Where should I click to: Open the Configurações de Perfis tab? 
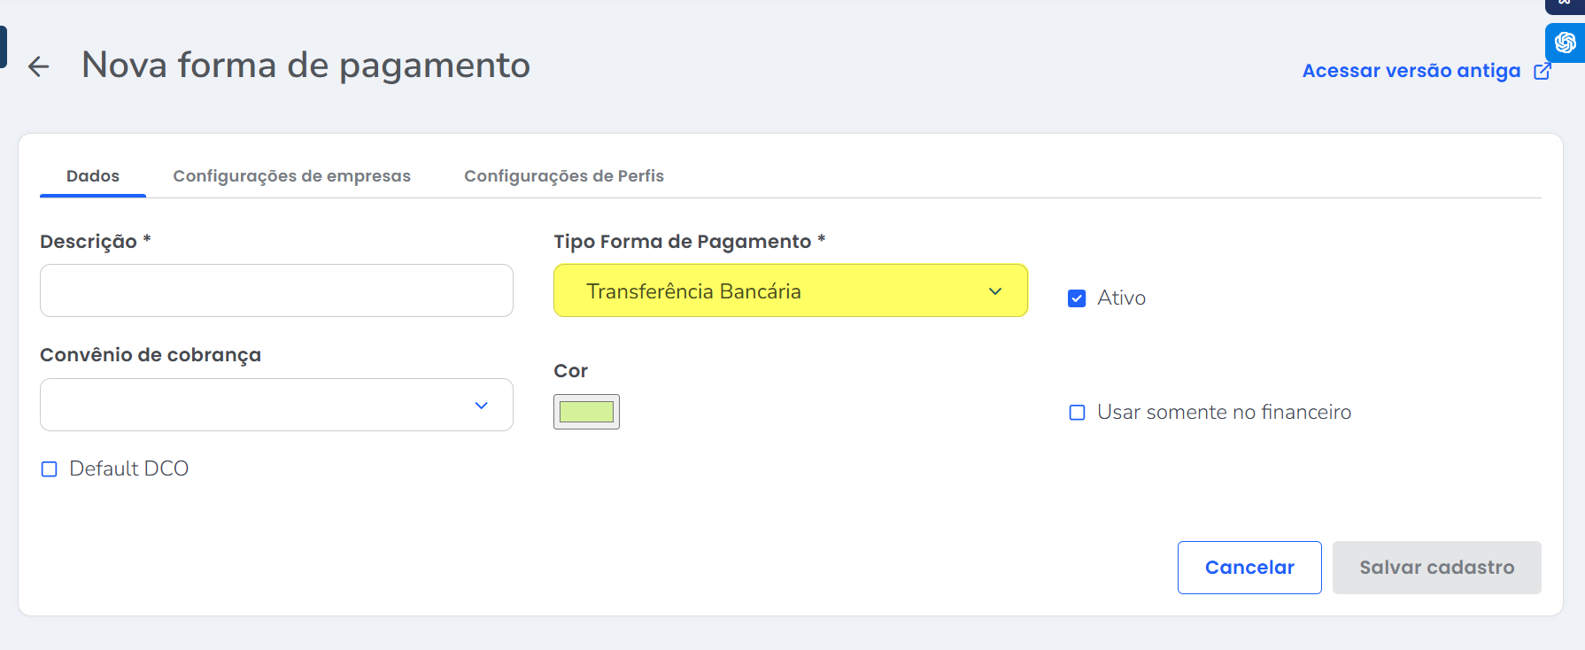click(x=563, y=176)
